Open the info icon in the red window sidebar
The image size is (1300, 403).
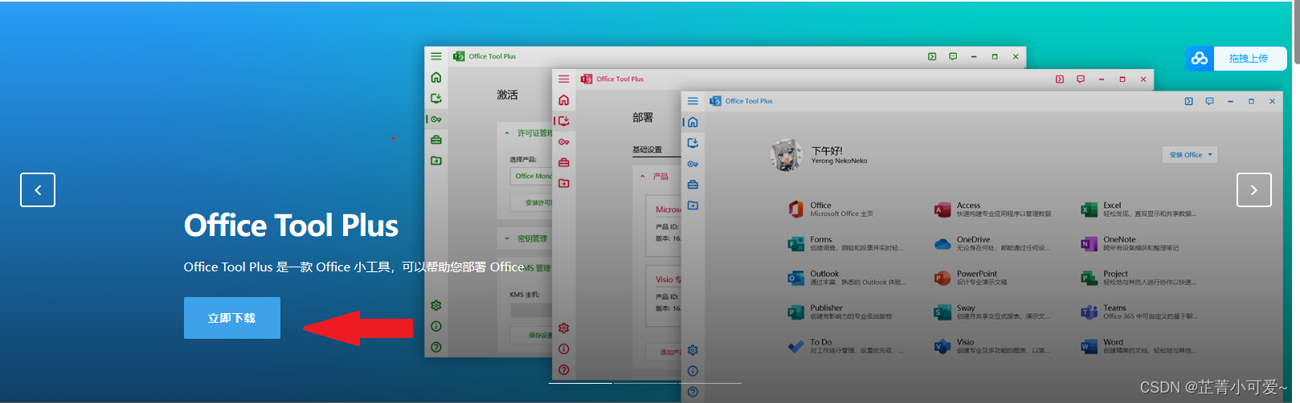point(564,348)
